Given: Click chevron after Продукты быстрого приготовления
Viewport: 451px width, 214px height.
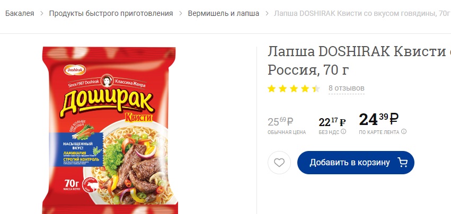Looking at the screenshot, I should (x=181, y=14).
